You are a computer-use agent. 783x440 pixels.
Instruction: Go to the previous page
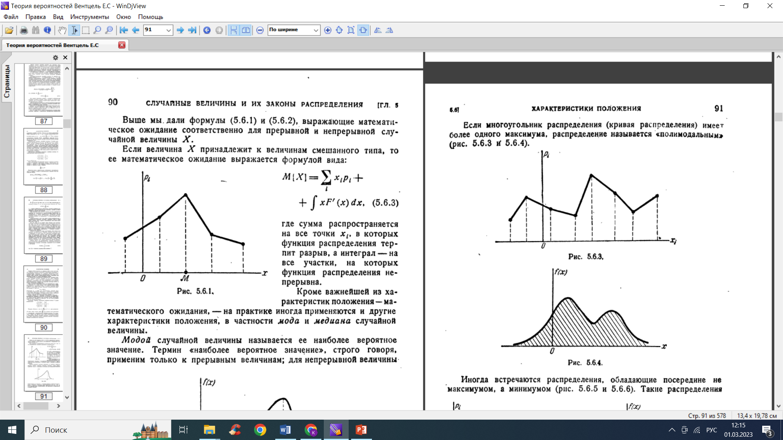click(x=135, y=30)
